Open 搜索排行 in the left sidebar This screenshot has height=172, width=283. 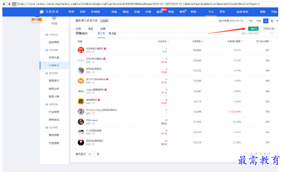point(54,81)
